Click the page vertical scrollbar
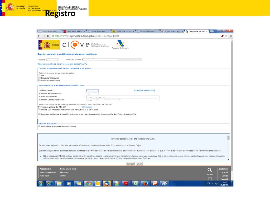Image resolution: width=270 pixels, height=202 pixels. [232, 106]
